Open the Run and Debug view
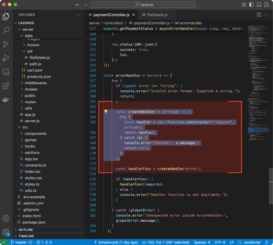This screenshot has width=273, height=245. (x=6, y=58)
